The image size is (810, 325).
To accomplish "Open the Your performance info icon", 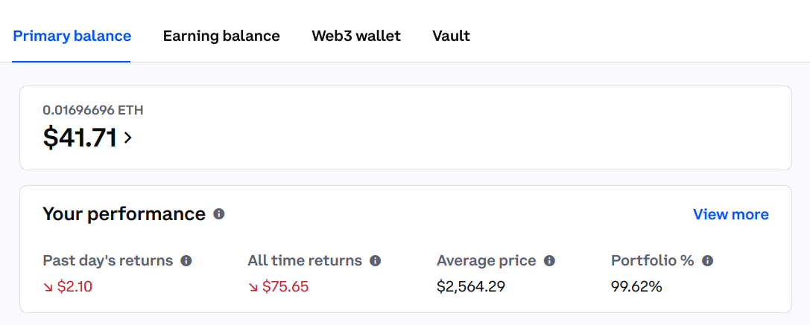I will point(219,214).
